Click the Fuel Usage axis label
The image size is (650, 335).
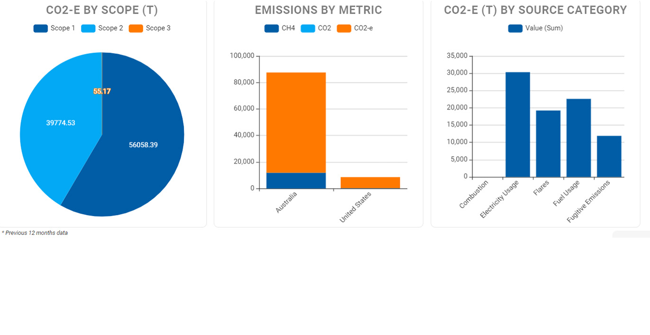coord(566,193)
